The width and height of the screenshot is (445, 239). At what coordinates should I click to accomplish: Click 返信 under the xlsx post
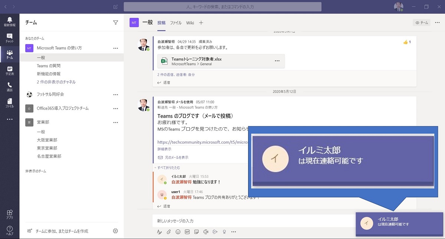pos(164,83)
